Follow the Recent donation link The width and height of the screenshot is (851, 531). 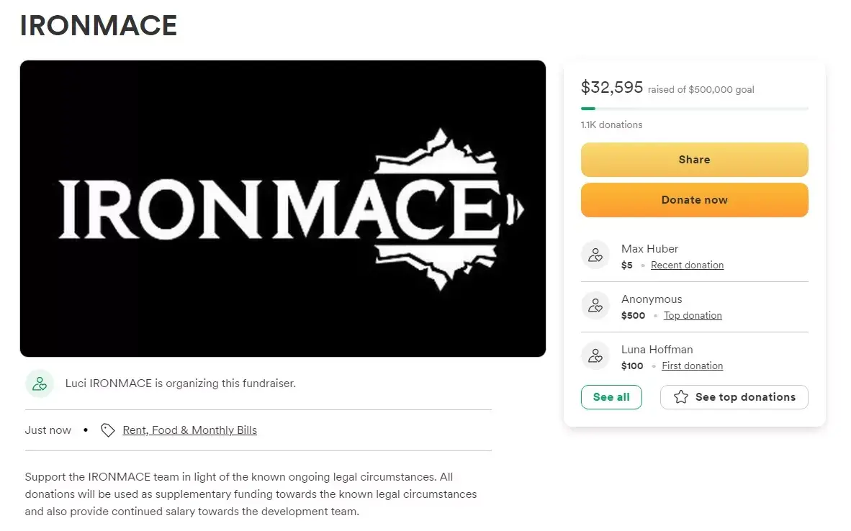687,265
